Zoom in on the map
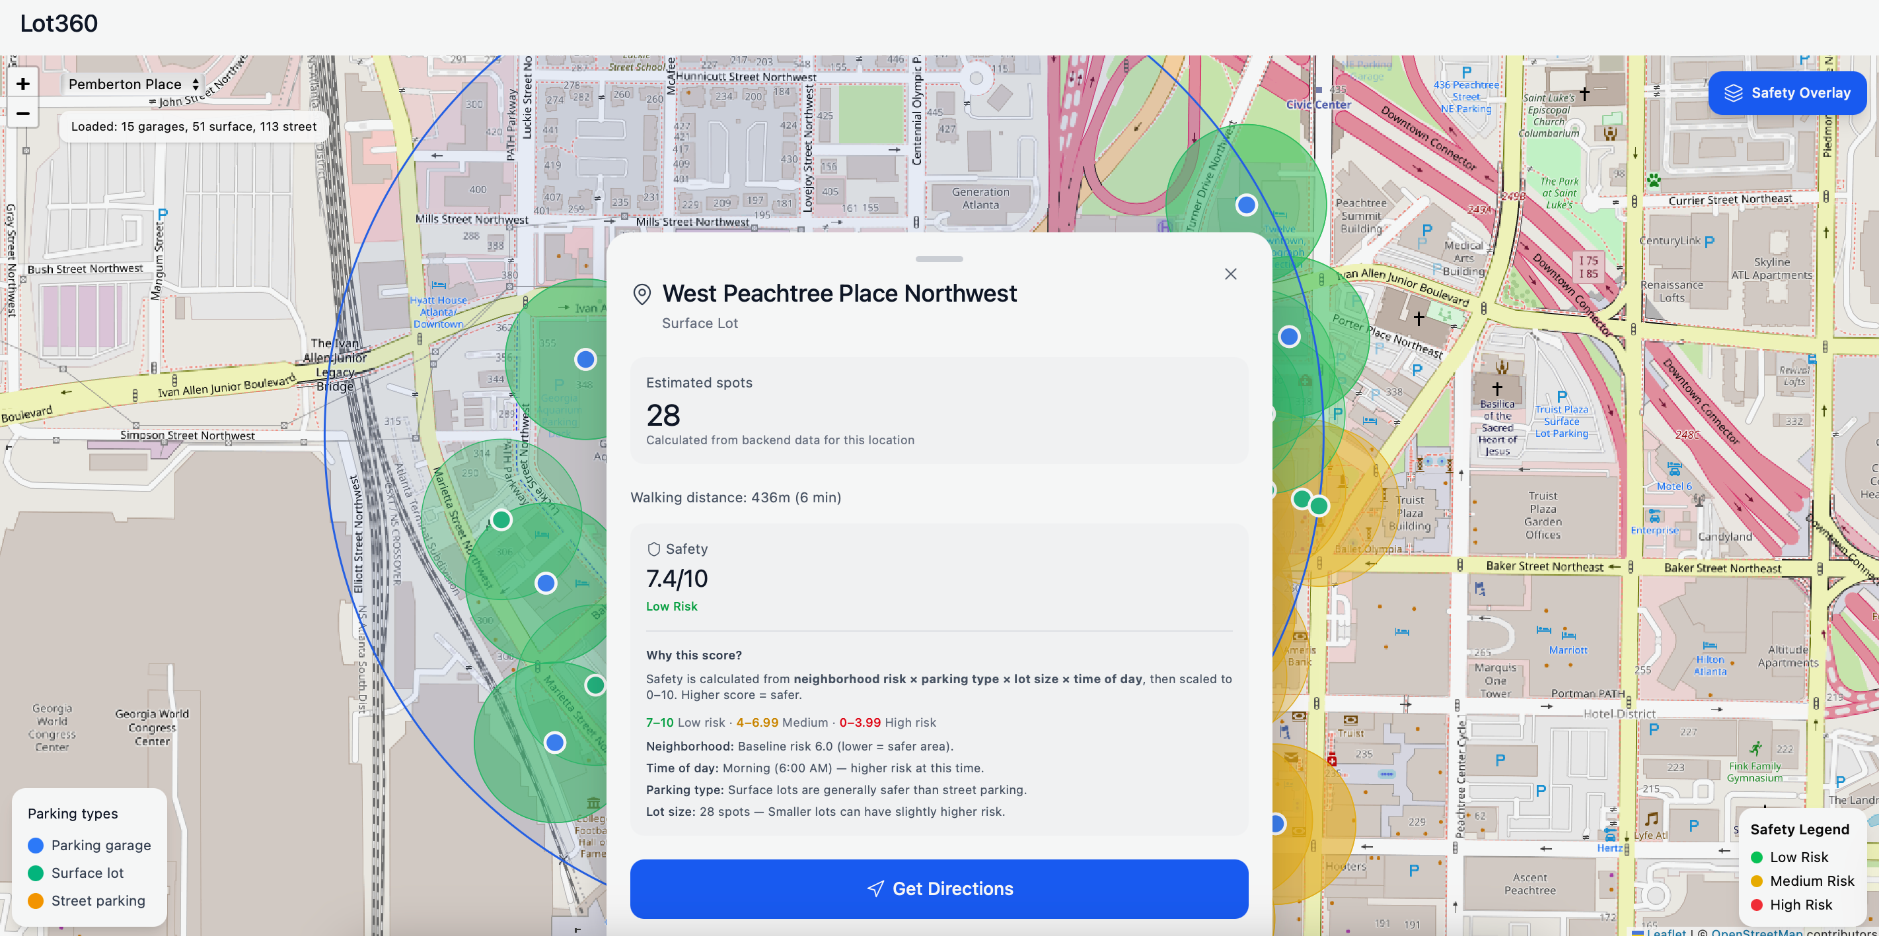Image resolution: width=1879 pixels, height=936 pixels. [22, 84]
